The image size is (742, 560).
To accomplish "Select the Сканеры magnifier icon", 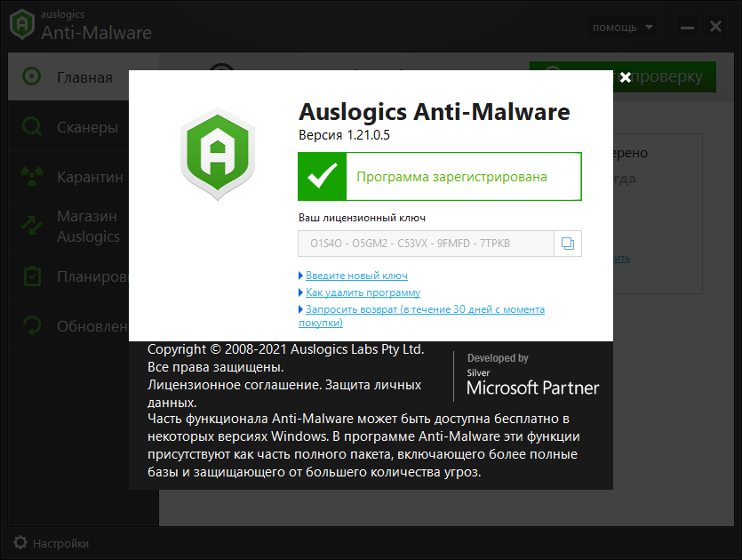I will click(32, 127).
